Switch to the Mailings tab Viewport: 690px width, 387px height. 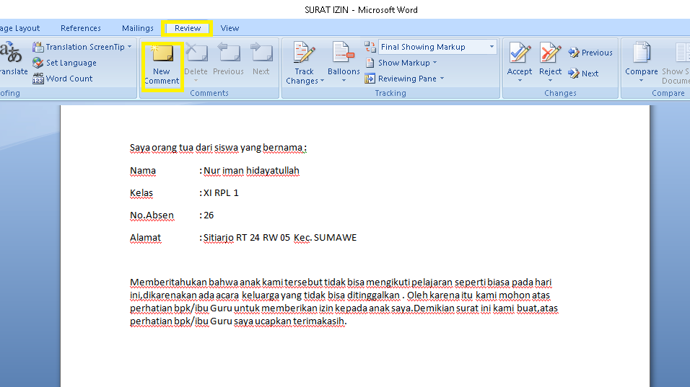point(137,28)
